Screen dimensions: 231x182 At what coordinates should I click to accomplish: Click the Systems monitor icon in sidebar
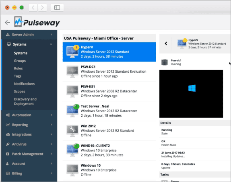(9, 44)
